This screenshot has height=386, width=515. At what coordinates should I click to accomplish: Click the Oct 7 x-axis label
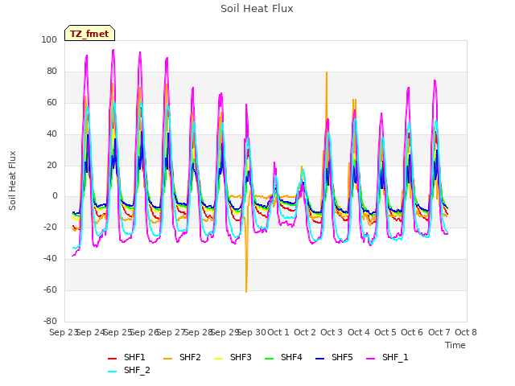coord(439,332)
